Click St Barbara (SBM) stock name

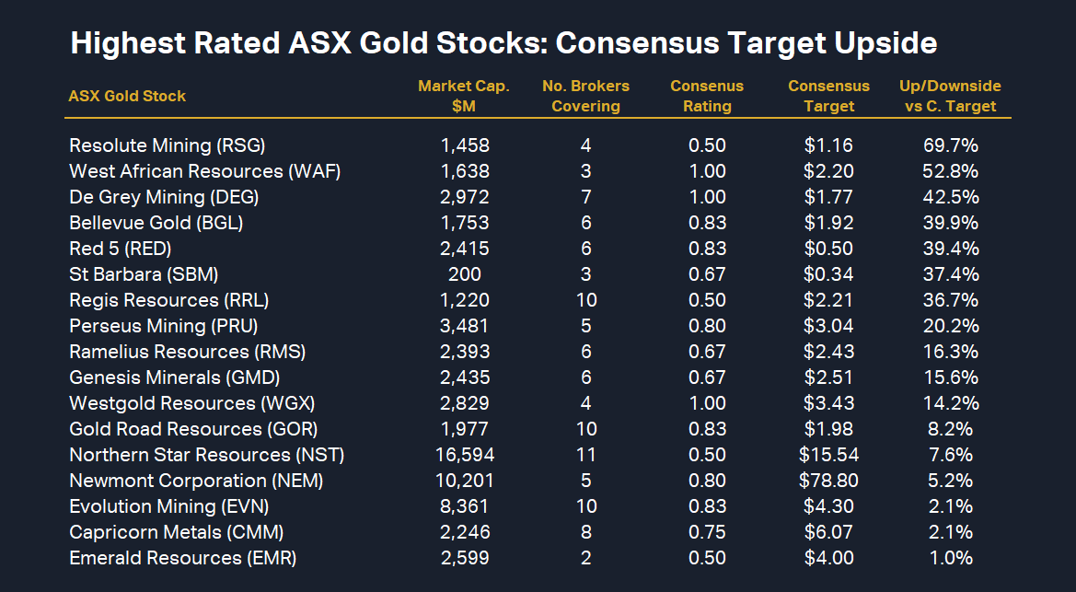144,274
